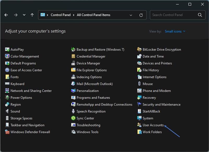The image size is (209, 152).
Task: Open the Internet Options link
Action: tap(154, 77)
